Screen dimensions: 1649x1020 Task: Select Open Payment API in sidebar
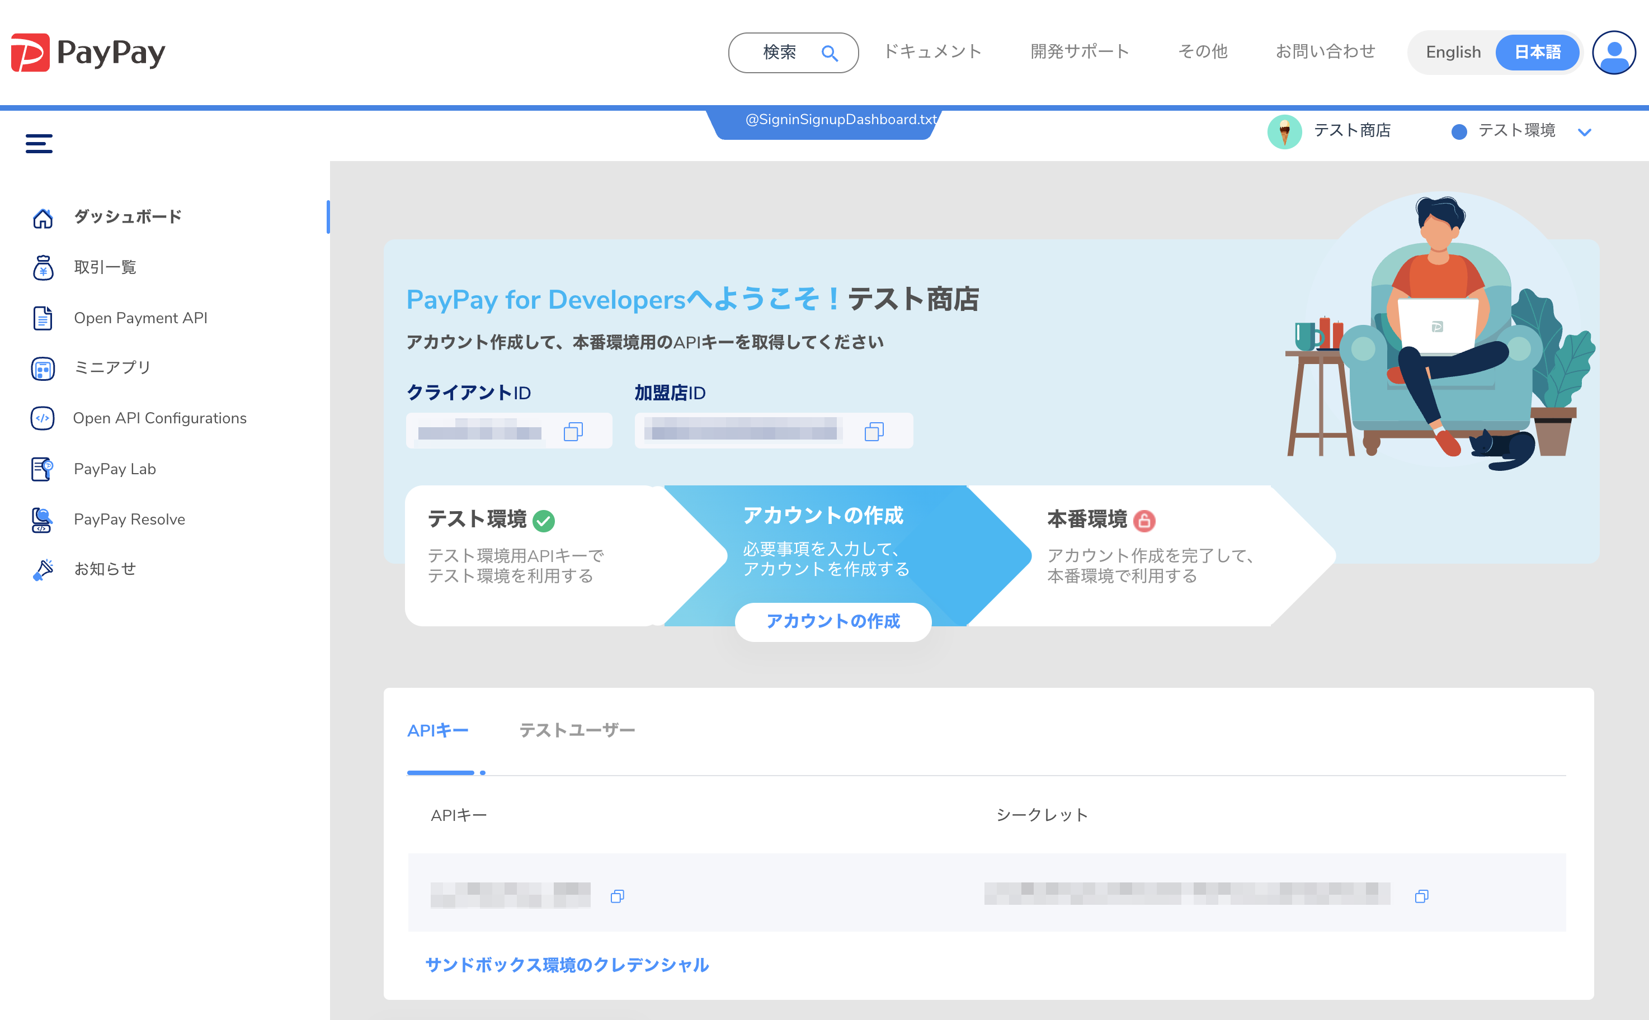click(x=140, y=318)
